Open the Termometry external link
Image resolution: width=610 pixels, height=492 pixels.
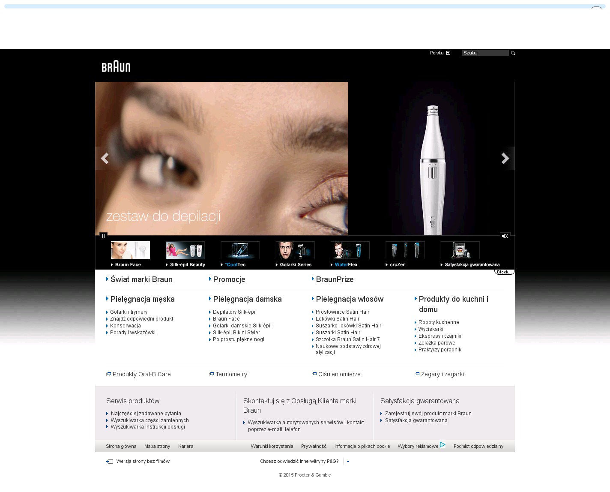(x=231, y=374)
